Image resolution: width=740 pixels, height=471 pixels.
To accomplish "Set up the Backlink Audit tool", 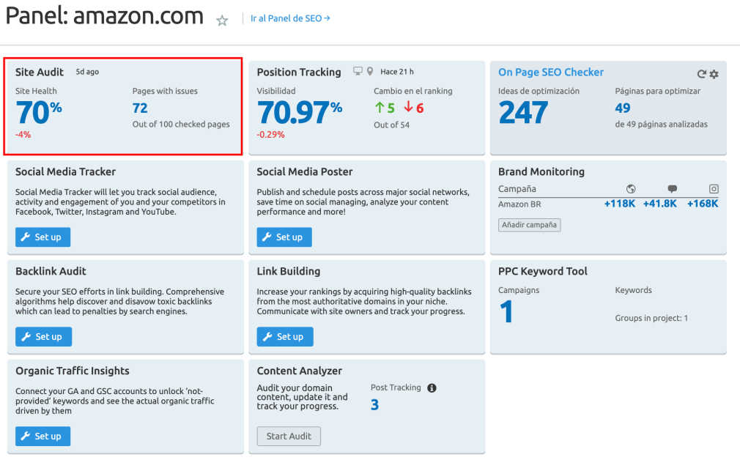I will click(x=43, y=336).
